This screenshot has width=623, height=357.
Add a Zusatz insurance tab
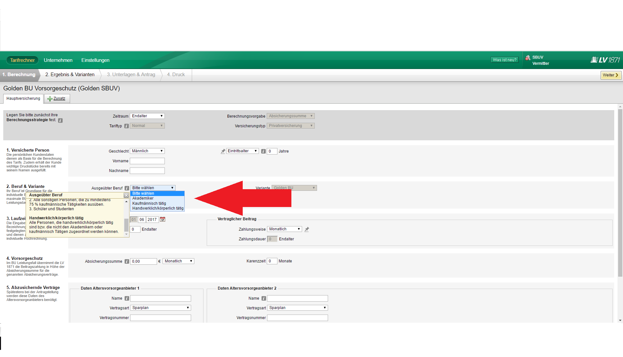pyautogui.click(x=57, y=99)
